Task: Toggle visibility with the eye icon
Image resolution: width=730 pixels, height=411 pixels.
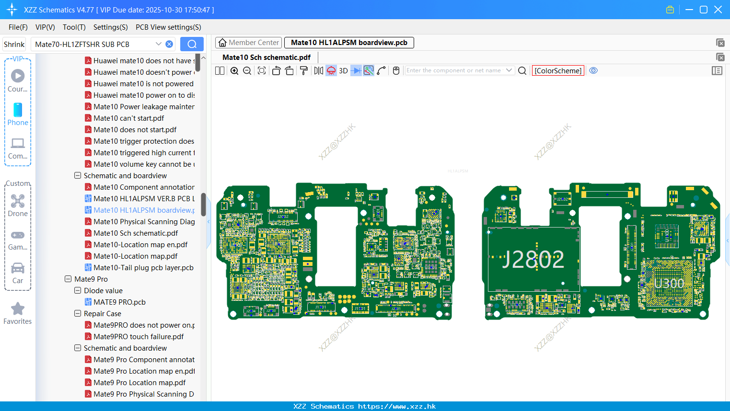Action: click(593, 70)
